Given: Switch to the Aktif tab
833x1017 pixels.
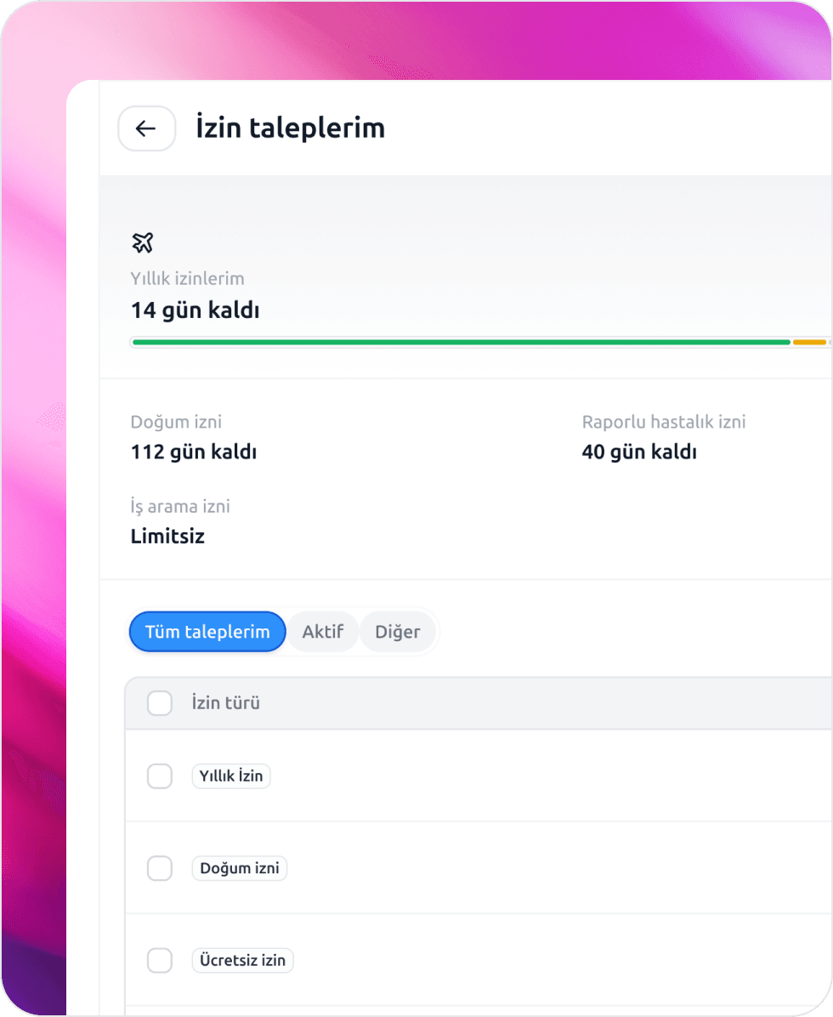Looking at the screenshot, I should pyautogui.click(x=322, y=632).
